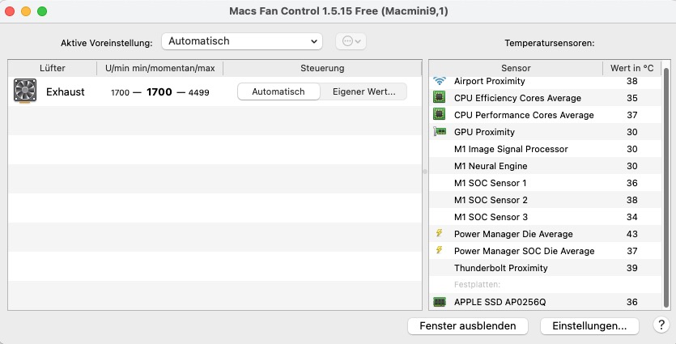This screenshot has height=344, width=676.
Task: Click Thunderbolt Proximity value 39
Action: [631, 268]
